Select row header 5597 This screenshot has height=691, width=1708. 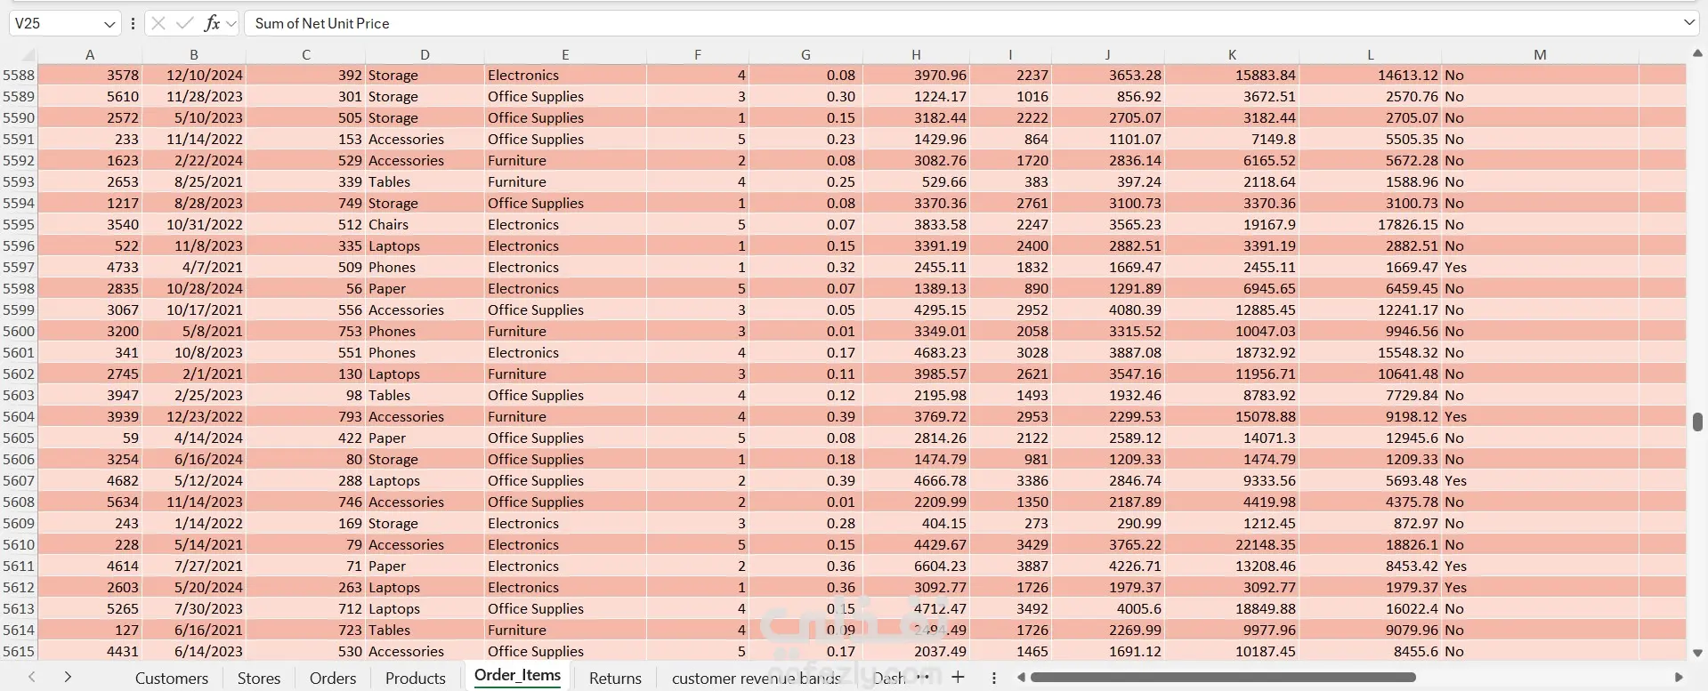coord(19,267)
